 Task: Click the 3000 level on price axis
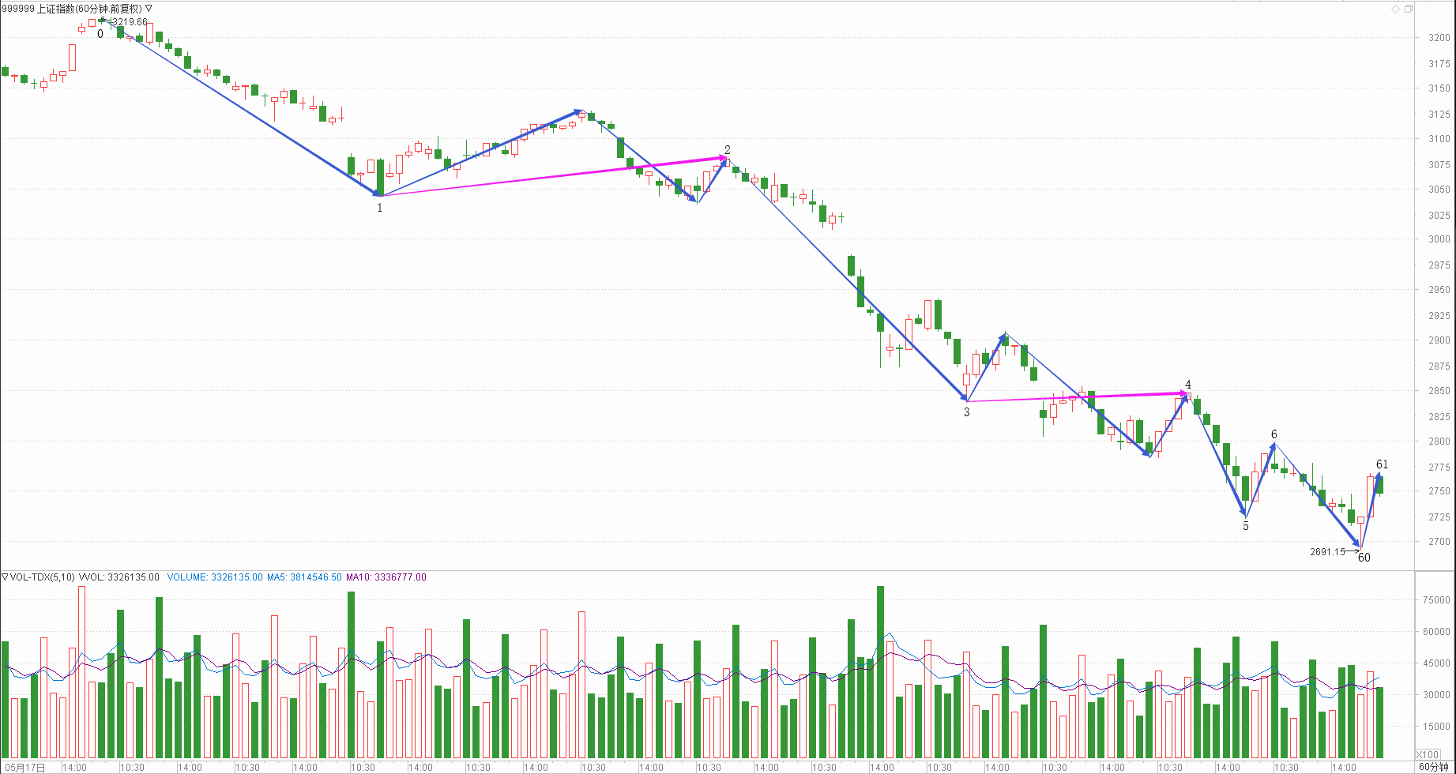[1439, 239]
